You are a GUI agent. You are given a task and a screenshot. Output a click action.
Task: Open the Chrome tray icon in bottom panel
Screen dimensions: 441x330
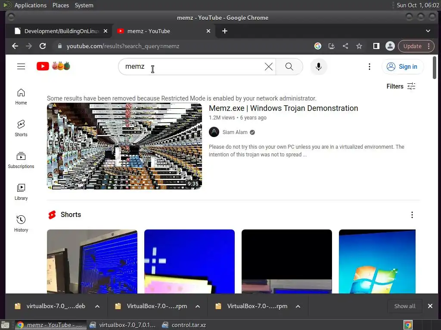pos(408,325)
